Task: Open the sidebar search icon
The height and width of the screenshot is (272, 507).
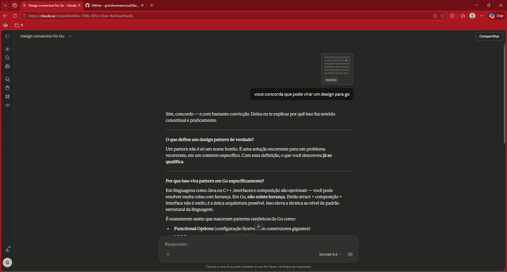Action: pyautogui.click(x=7, y=58)
